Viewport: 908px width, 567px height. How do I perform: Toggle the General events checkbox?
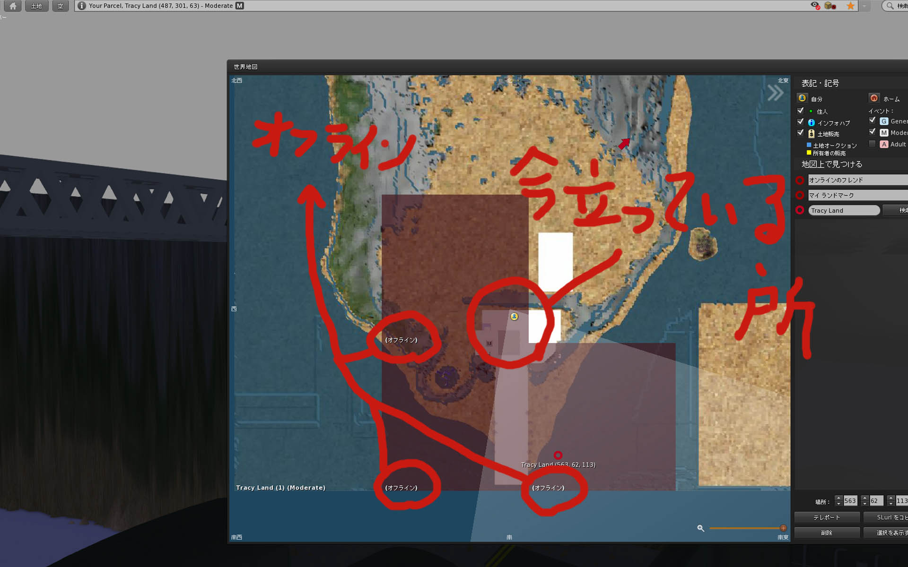pos(872,120)
